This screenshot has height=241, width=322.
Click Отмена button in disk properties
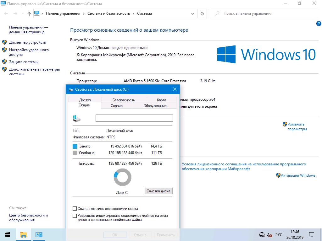coord(140,235)
